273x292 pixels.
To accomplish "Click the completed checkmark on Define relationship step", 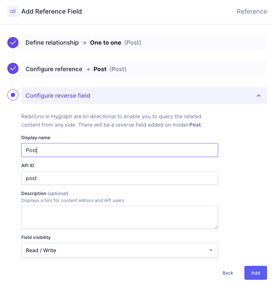I will (13, 42).
